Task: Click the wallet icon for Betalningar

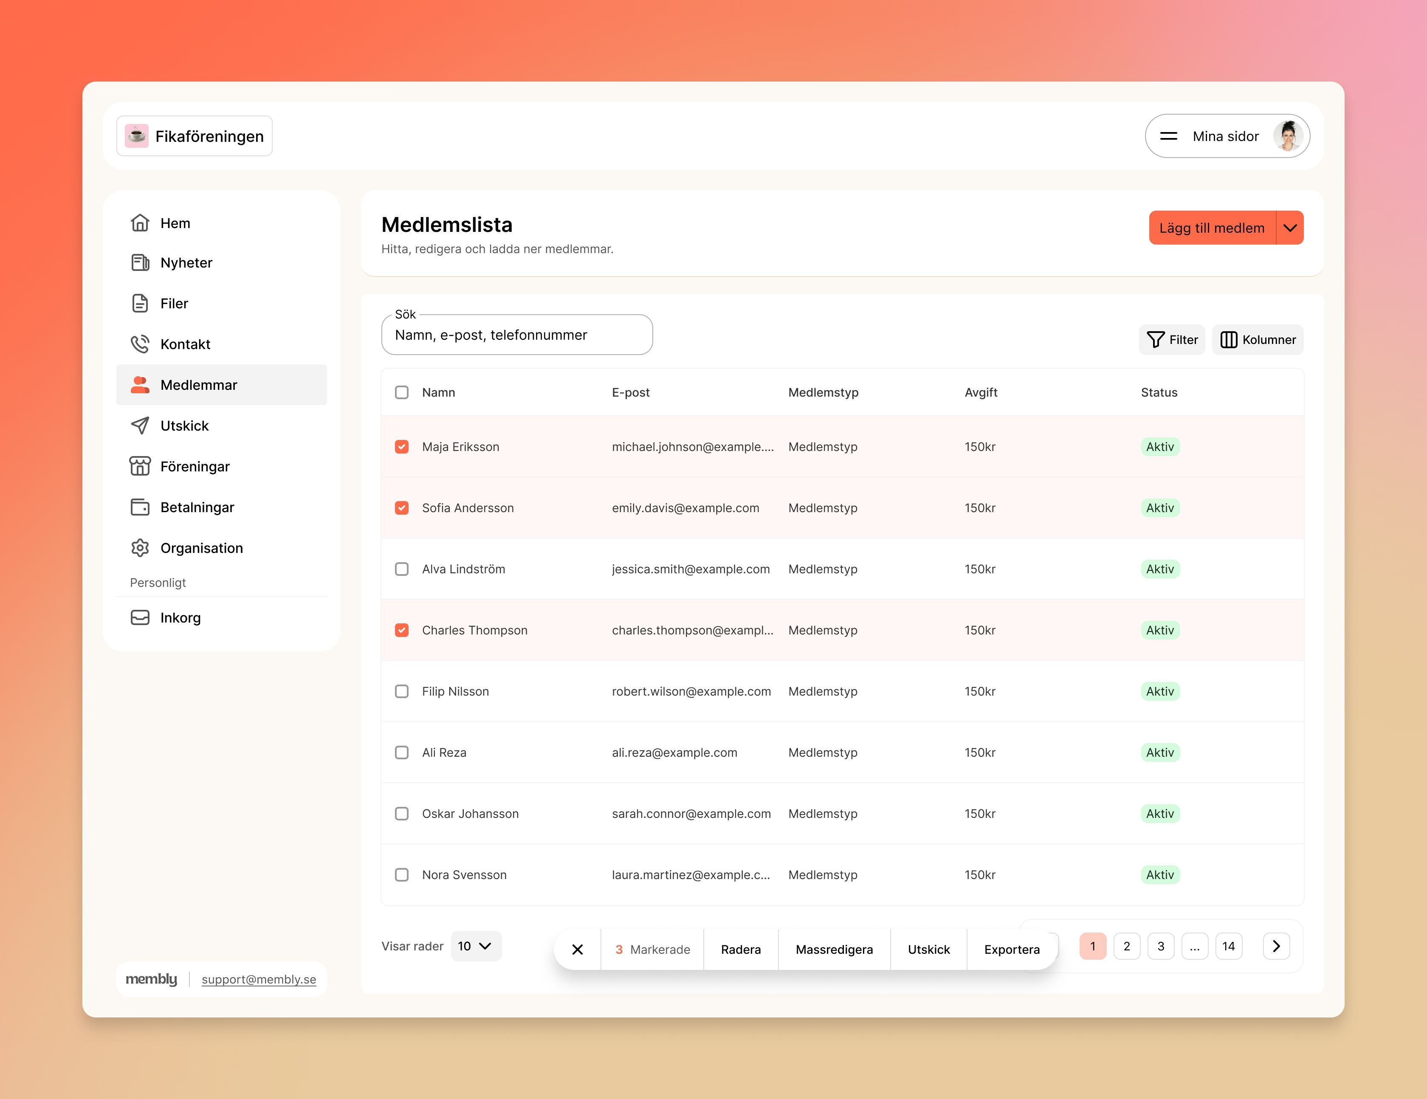Action: tap(140, 507)
